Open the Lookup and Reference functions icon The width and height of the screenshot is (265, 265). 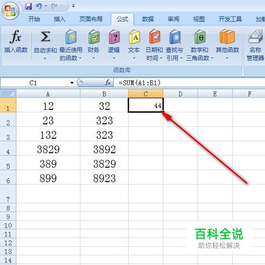[175, 37]
